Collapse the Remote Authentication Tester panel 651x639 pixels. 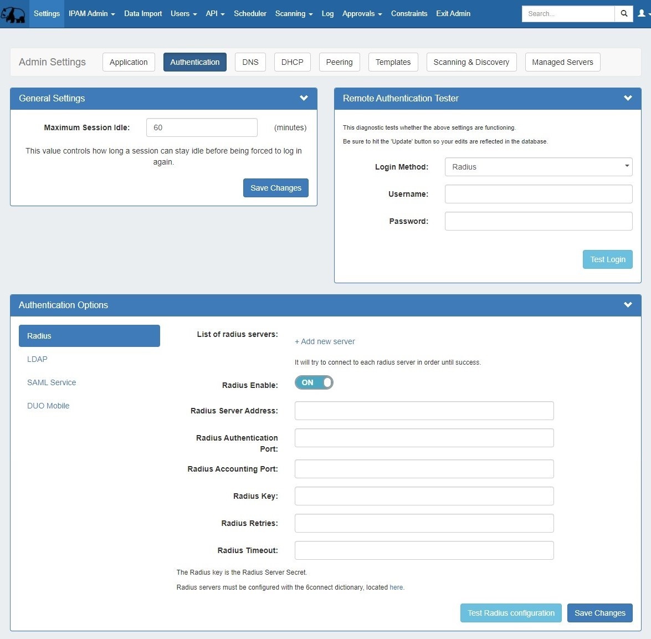(628, 98)
